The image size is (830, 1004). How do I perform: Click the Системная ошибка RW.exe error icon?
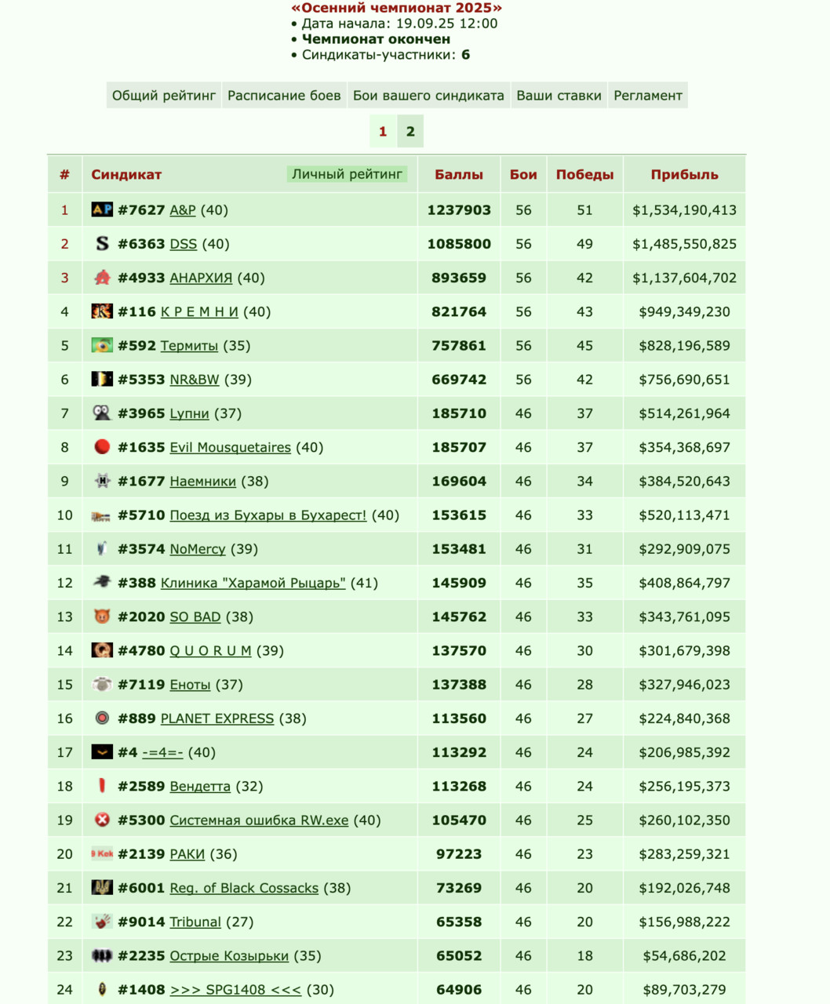pos(102,820)
